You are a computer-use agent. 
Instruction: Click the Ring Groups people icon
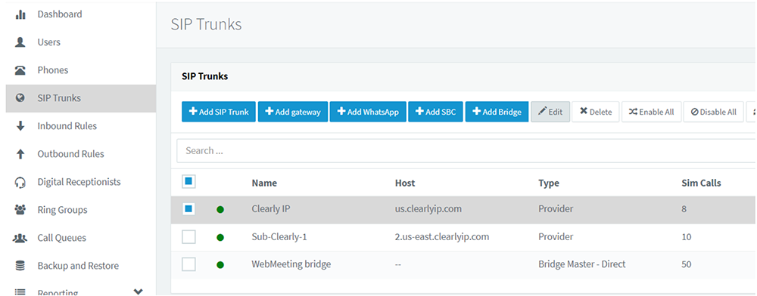click(20, 210)
